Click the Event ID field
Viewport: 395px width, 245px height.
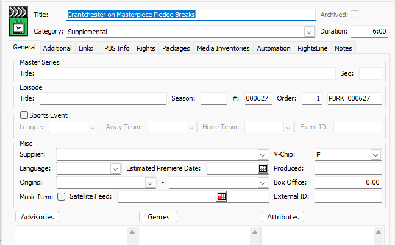pos(358,127)
